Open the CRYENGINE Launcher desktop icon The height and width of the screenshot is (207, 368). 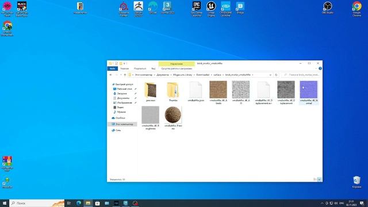tap(225, 9)
